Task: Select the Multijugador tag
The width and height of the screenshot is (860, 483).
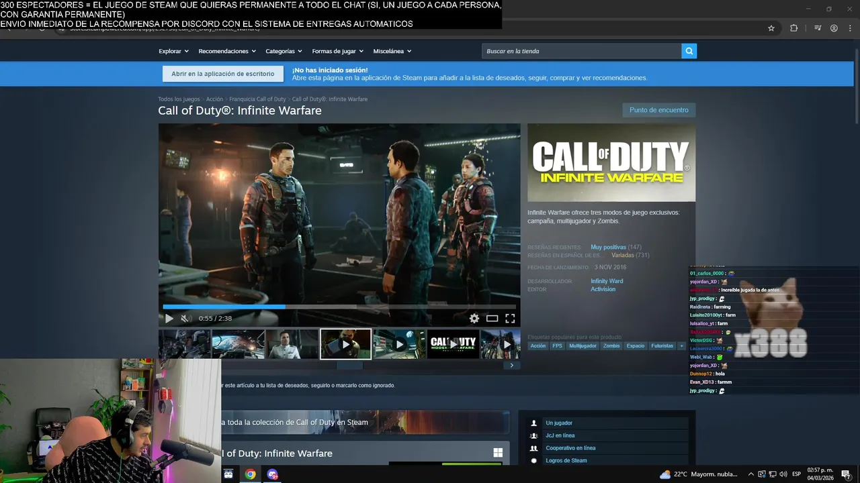Action: click(x=583, y=346)
